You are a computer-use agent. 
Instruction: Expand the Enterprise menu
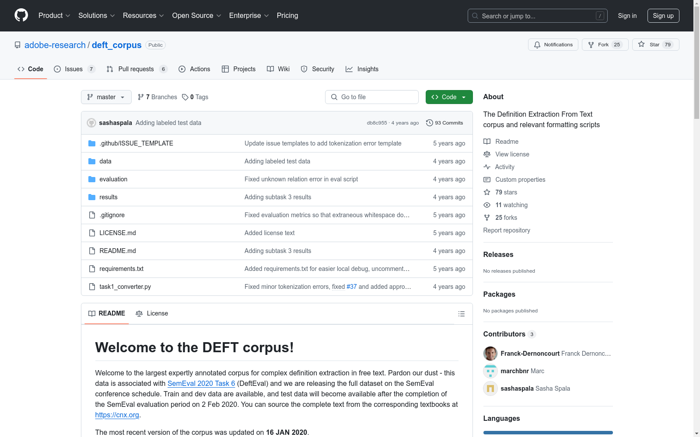tap(249, 15)
